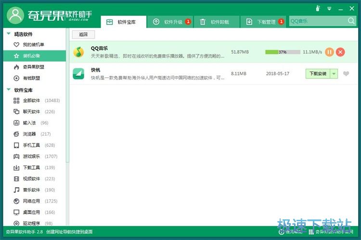Cancel the QQ音乐 download
This screenshot has width=361, height=240.
[340, 52]
